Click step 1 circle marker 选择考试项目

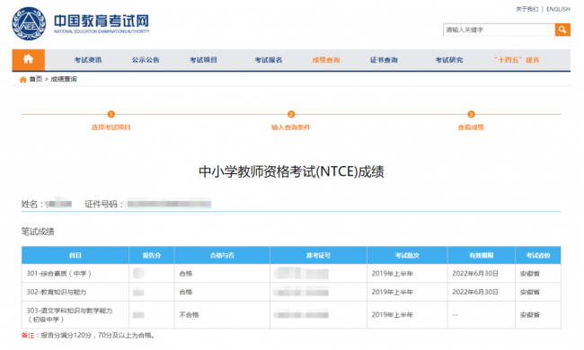(x=111, y=114)
